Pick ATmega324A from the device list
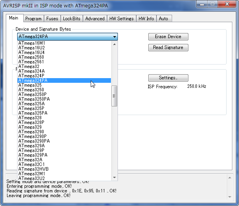This screenshot has width=239, height=206. tap(64, 71)
